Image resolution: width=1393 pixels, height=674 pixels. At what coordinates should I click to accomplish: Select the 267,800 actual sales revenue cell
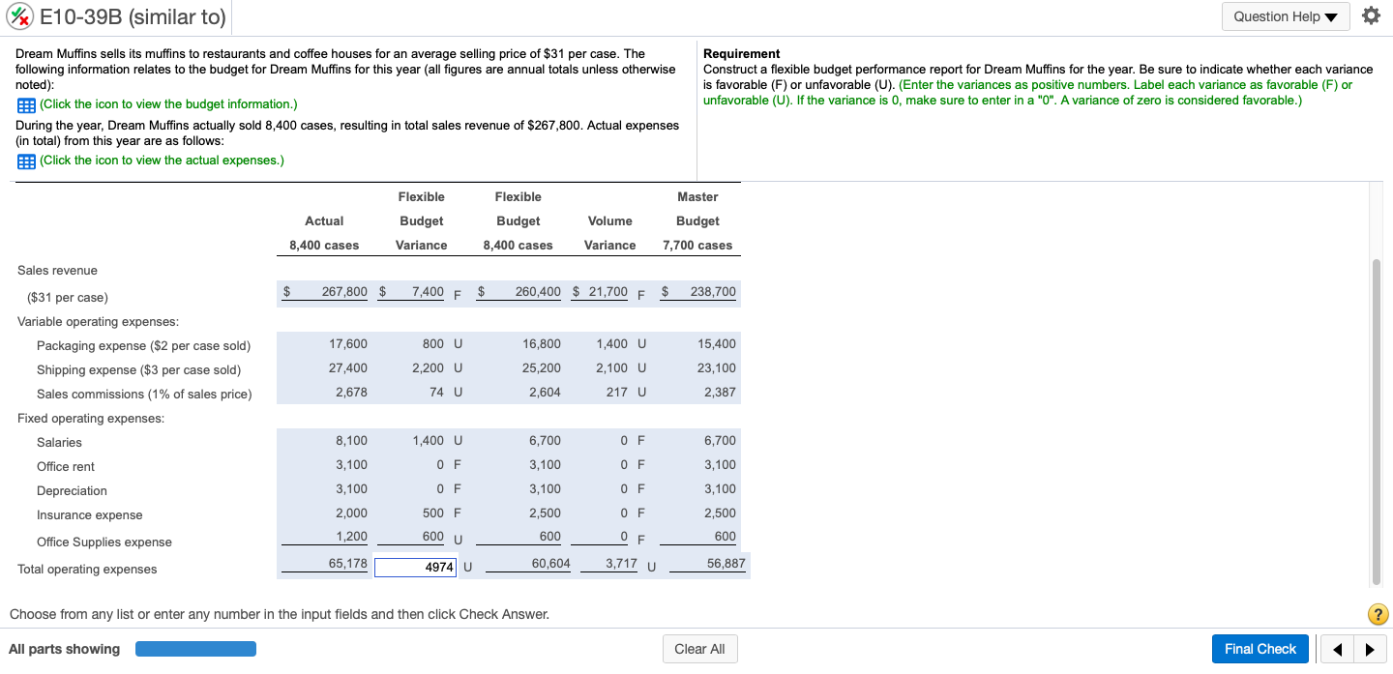(344, 292)
